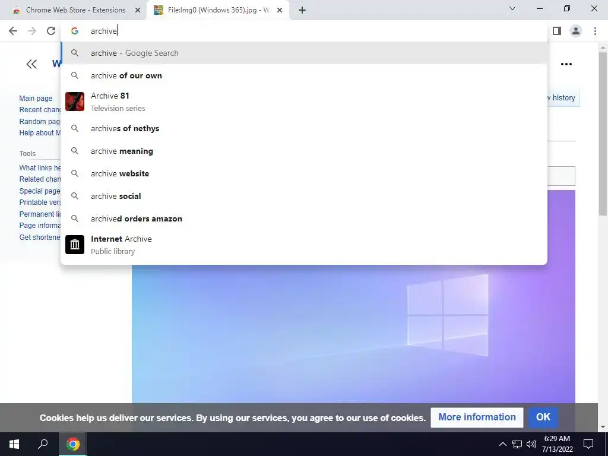Click the page vertical scrollbar thumb
The width and height of the screenshot is (608, 456).
[x=603, y=133]
